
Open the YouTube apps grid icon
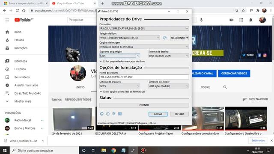(241, 20)
